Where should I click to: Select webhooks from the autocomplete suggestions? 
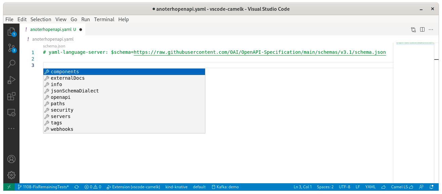(x=62, y=129)
